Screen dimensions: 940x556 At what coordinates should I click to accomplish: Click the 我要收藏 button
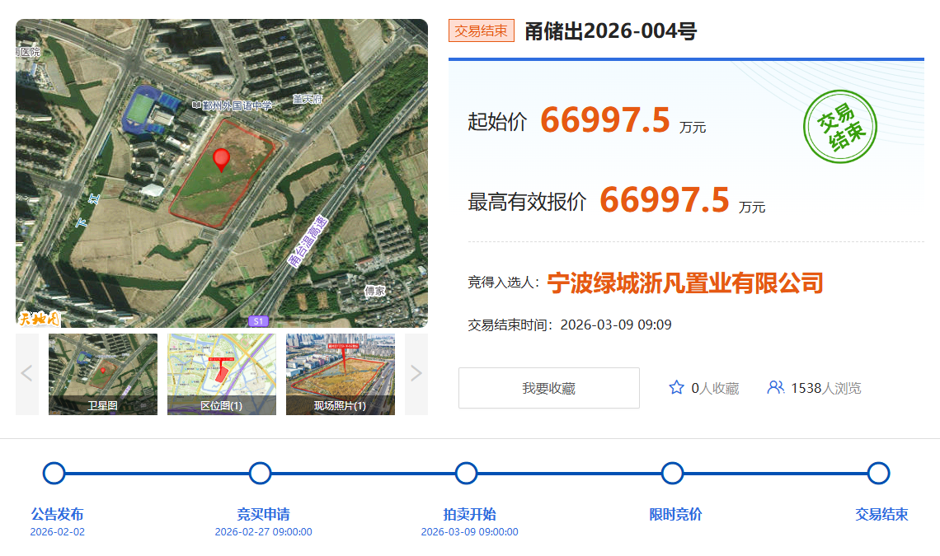point(549,388)
